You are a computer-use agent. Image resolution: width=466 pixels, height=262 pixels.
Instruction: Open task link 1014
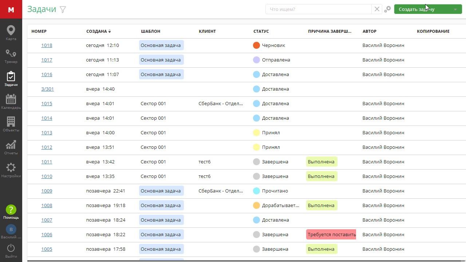pos(47,118)
